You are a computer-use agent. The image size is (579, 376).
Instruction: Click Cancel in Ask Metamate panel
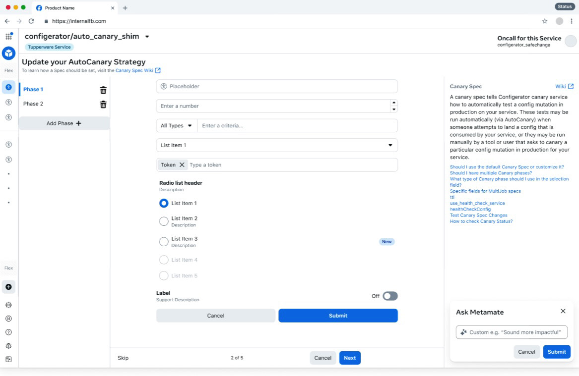pyautogui.click(x=526, y=352)
